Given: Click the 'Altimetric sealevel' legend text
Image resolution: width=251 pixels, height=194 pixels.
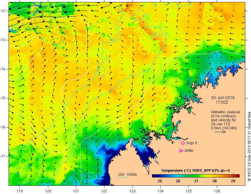Looking at the screenshot, I should click(226, 112).
